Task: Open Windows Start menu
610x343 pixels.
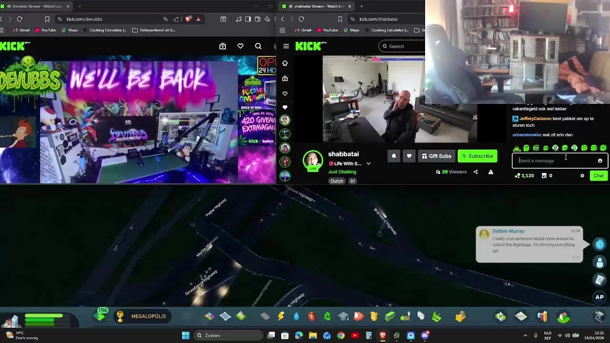Action: pos(185,335)
